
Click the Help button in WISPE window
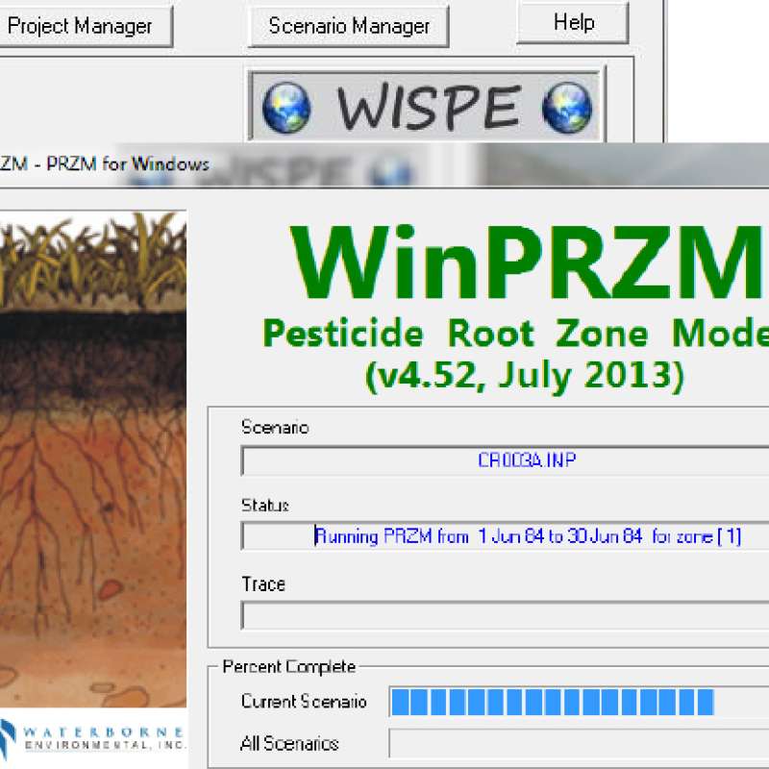(x=573, y=22)
